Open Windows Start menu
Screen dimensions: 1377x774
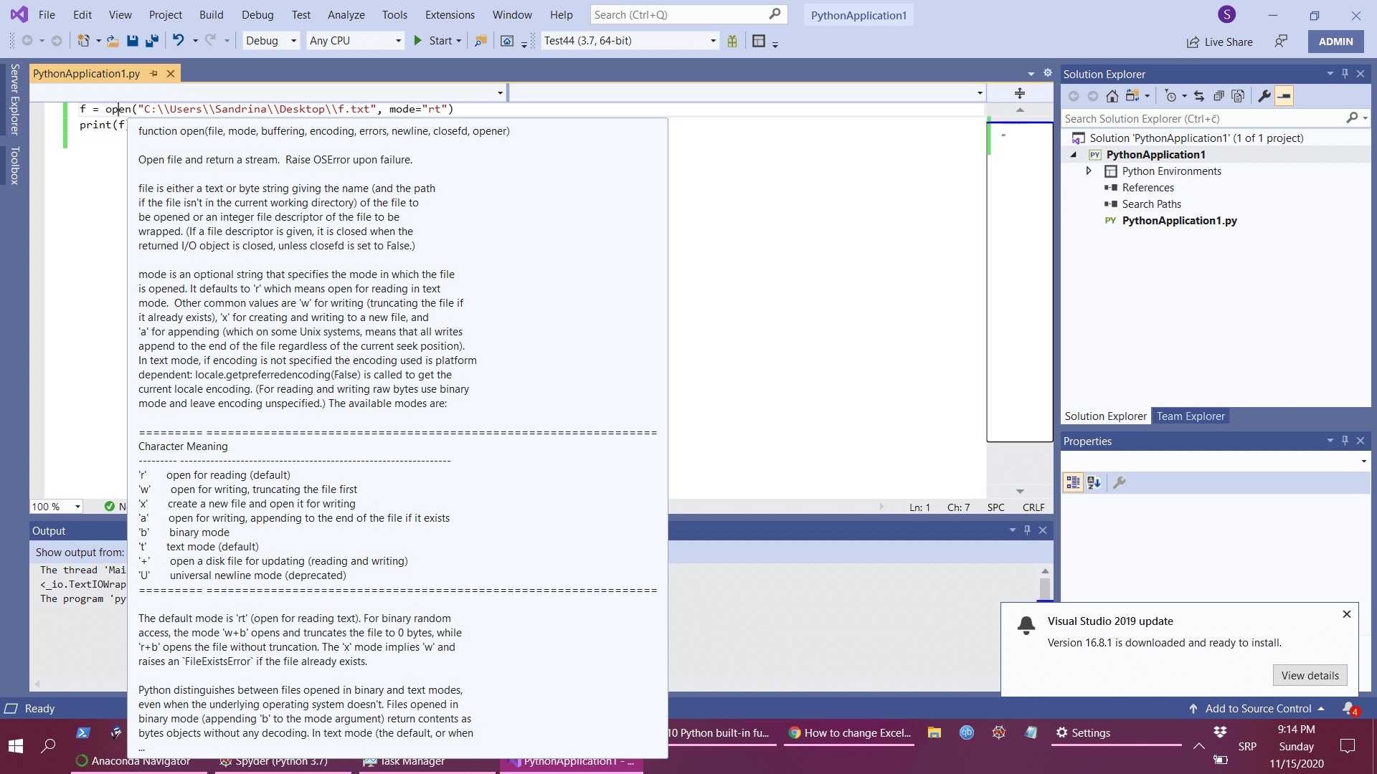click(x=16, y=746)
